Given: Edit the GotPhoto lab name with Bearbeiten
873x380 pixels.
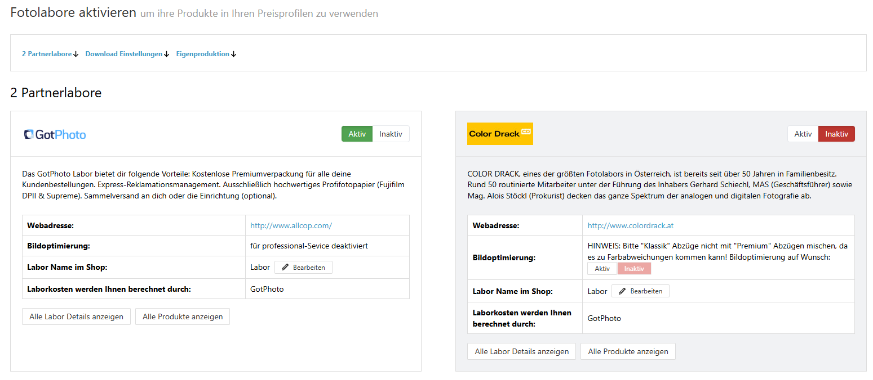Looking at the screenshot, I should tap(303, 268).
